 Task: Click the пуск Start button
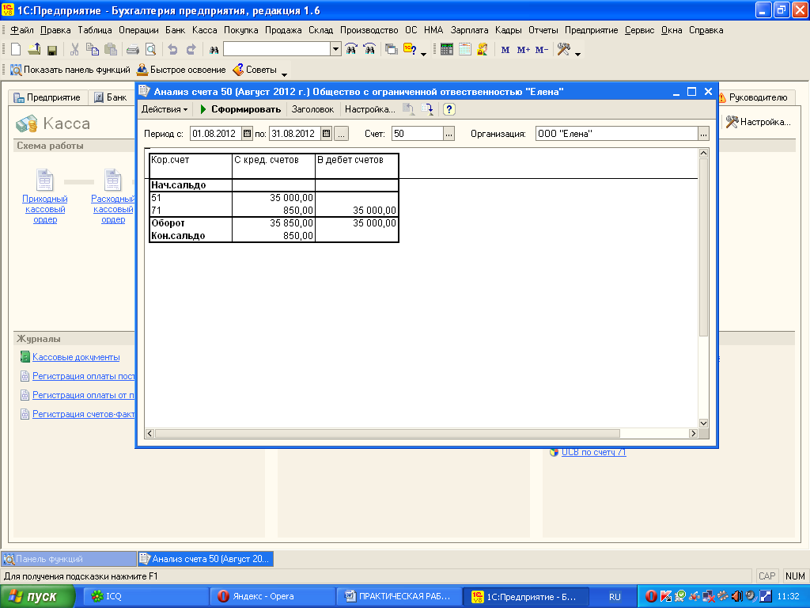(x=37, y=597)
